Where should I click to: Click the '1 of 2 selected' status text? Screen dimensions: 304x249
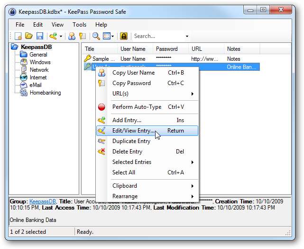[x=28, y=232]
